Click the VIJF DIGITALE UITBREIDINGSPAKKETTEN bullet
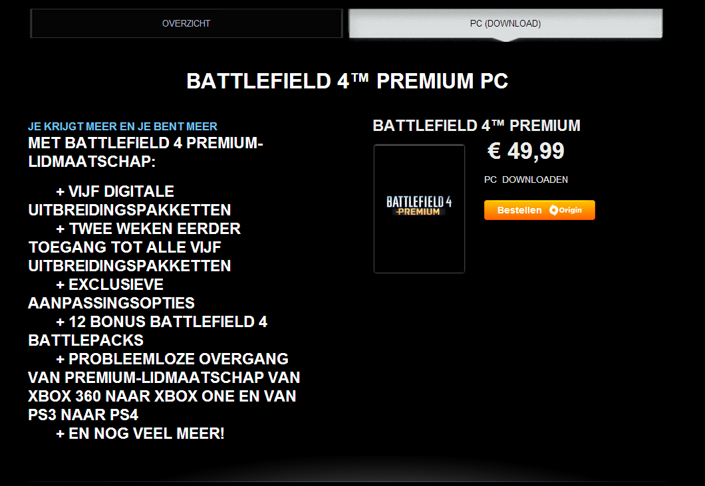 click(x=130, y=201)
